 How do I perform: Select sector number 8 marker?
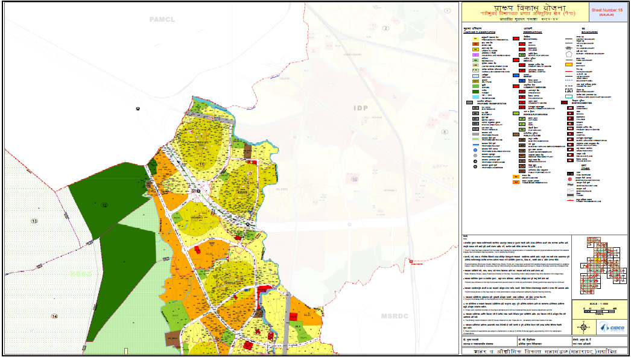(445, 132)
